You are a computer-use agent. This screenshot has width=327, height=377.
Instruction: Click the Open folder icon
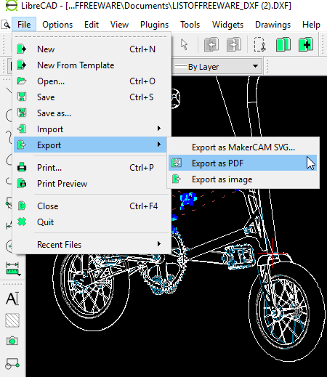22,81
